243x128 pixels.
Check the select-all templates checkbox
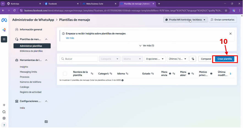click(65, 73)
